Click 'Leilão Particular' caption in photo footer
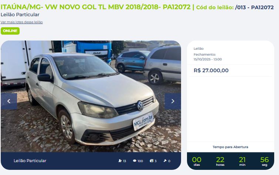Image resolution: width=279 pixels, height=175 pixels. (x=30, y=161)
